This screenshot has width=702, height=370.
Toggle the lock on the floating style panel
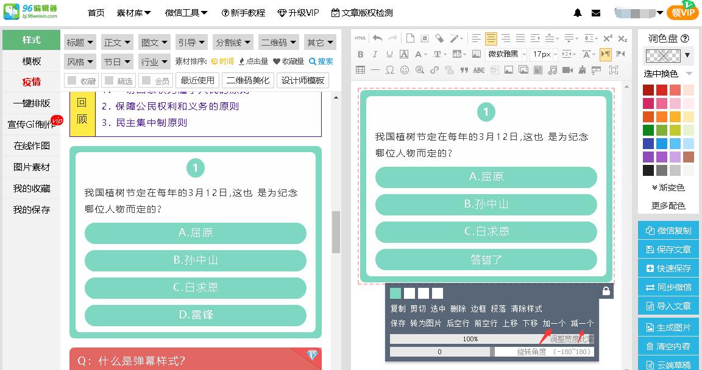[606, 291]
